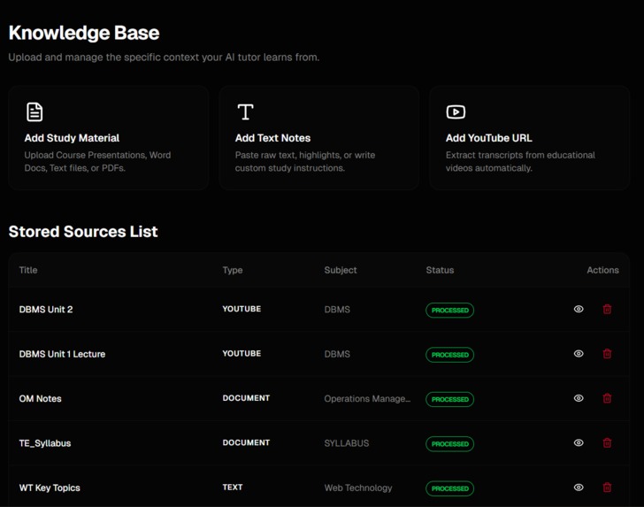
Task: Delete the DBMS Unit 2 source
Action: [607, 309]
